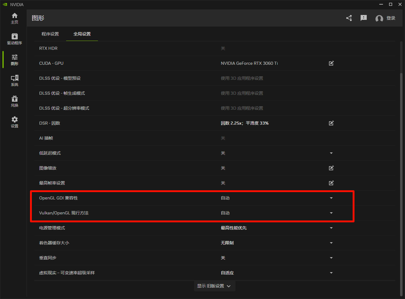The width and height of the screenshot is (405, 299).
Task: Close the NVIDIA window
Action: 400,4
